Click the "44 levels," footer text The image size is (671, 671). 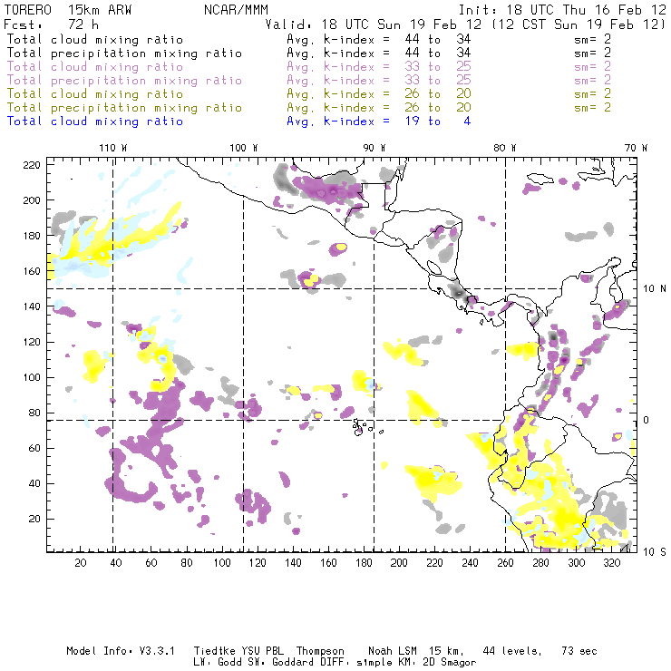click(512, 651)
